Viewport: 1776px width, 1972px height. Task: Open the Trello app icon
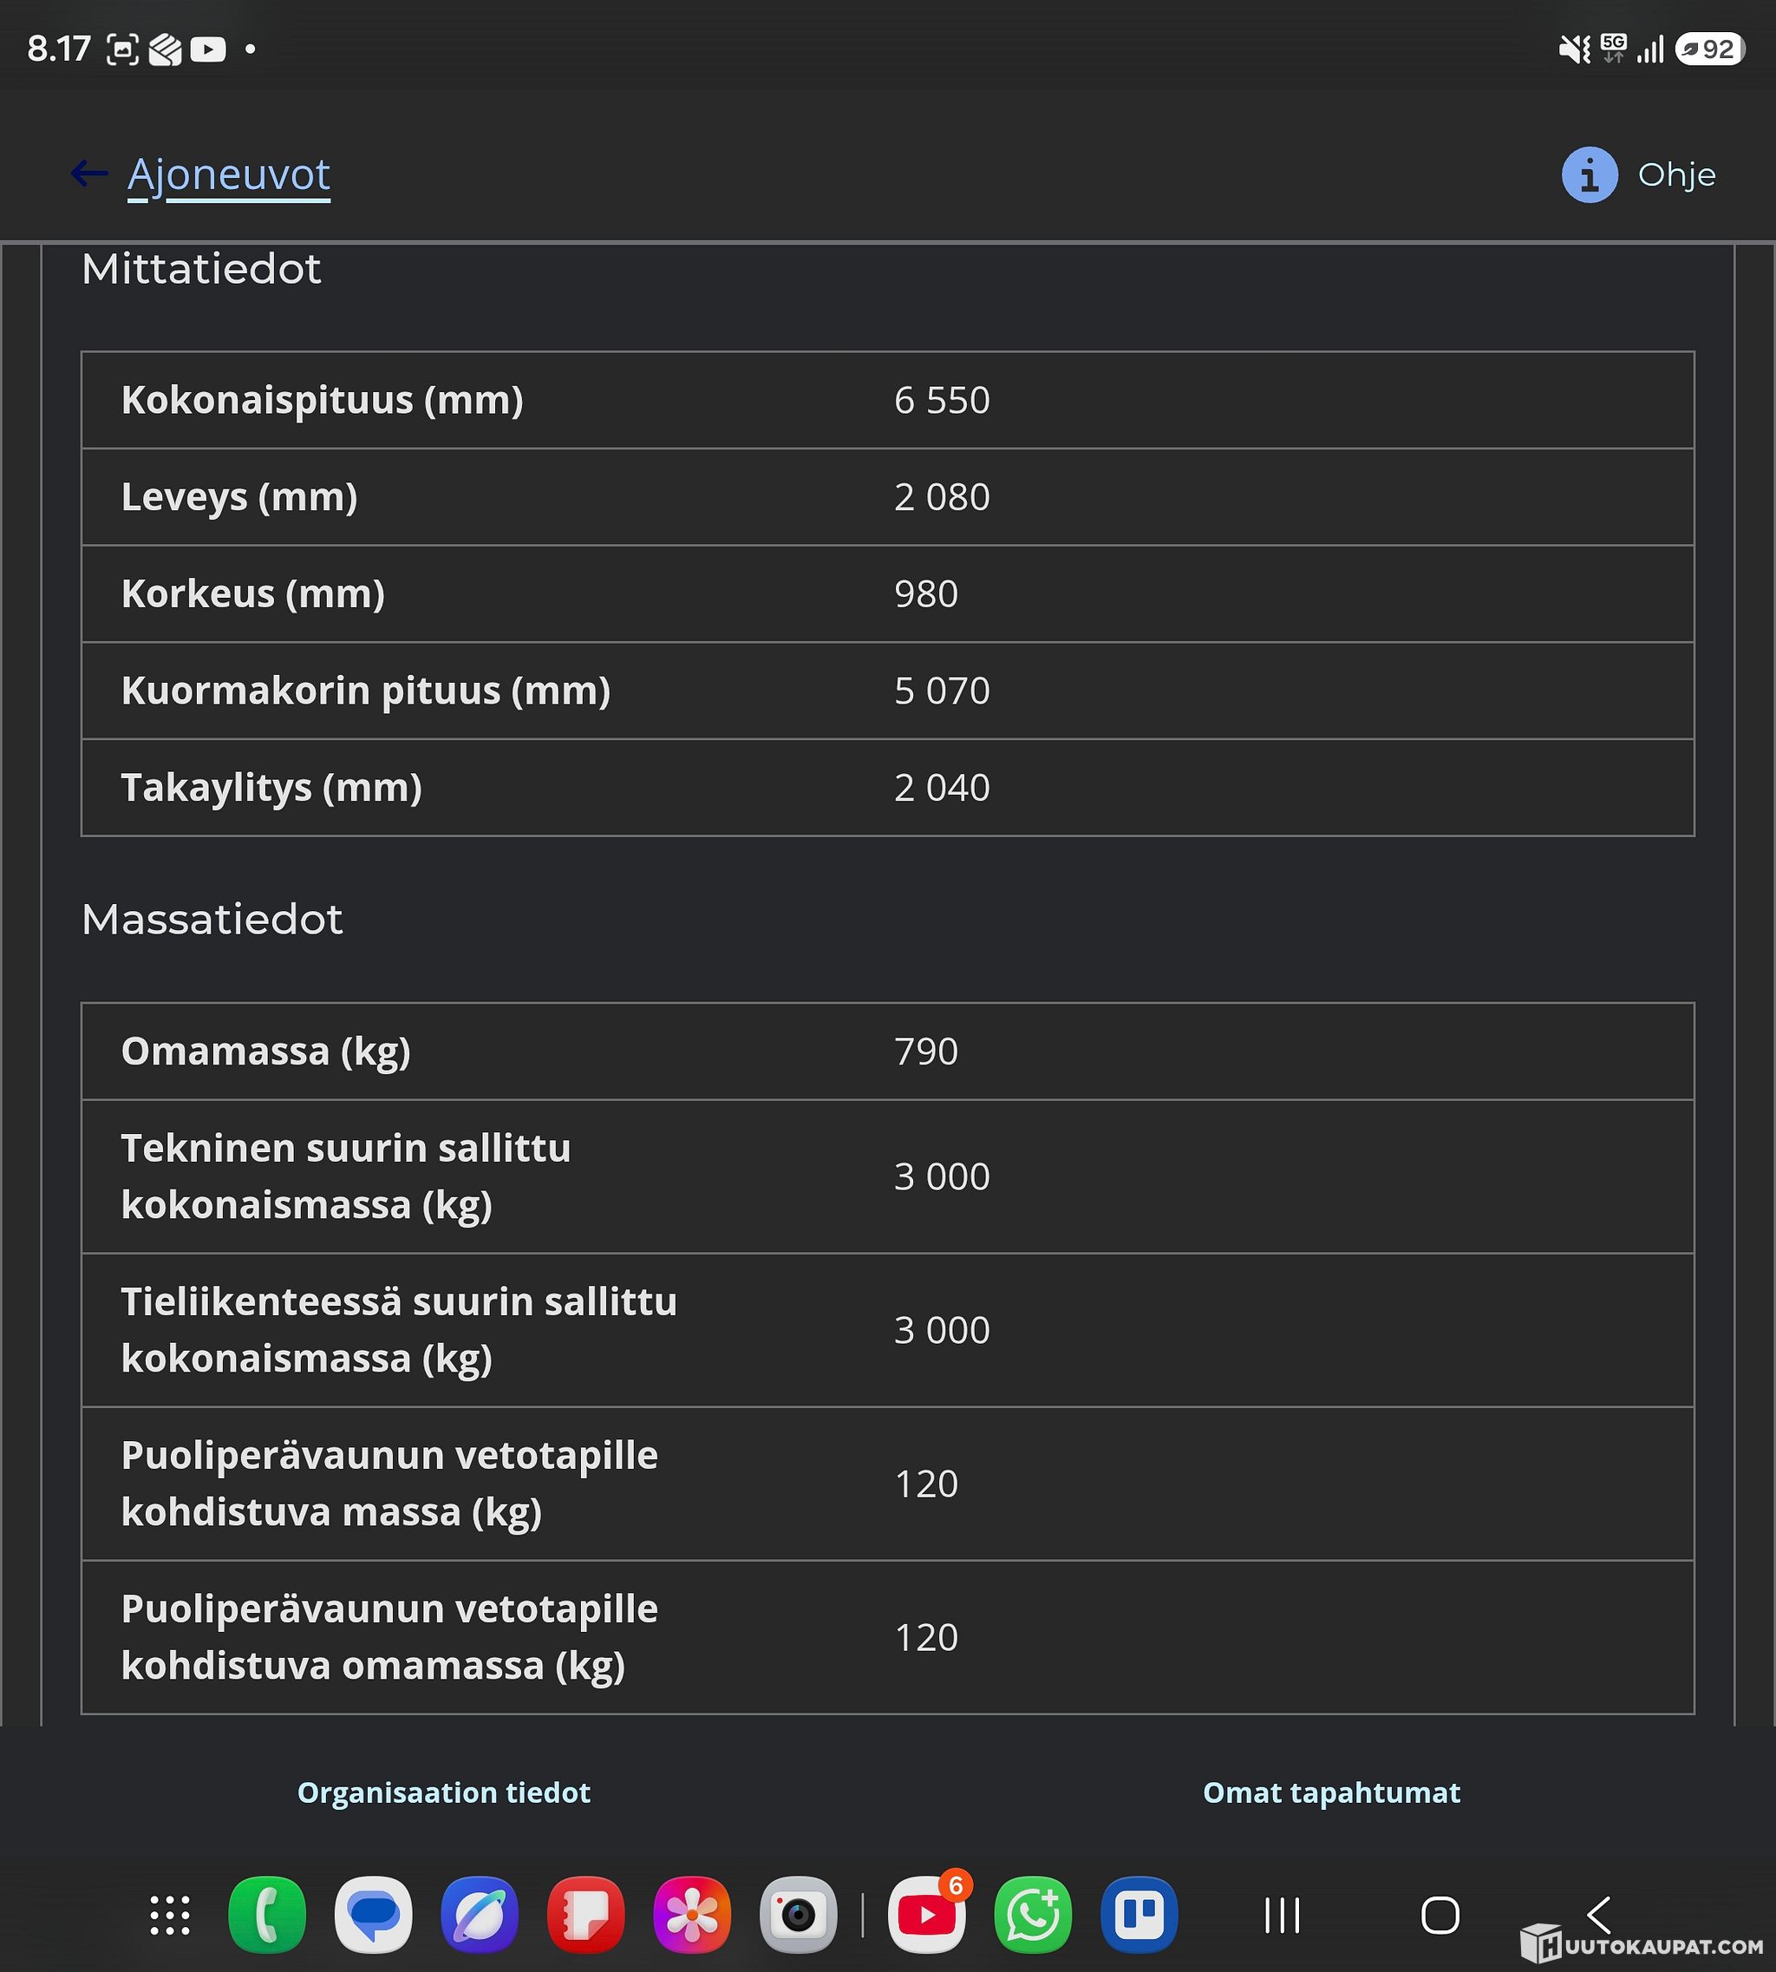tap(1139, 1916)
